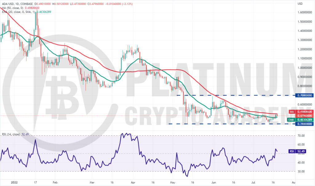This screenshot has height=186, width=315.
Task: Click the USD currency label above the price axis
Action: click(x=300, y=4)
